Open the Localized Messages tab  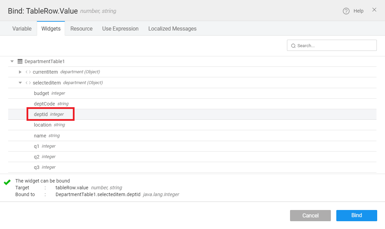click(172, 28)
